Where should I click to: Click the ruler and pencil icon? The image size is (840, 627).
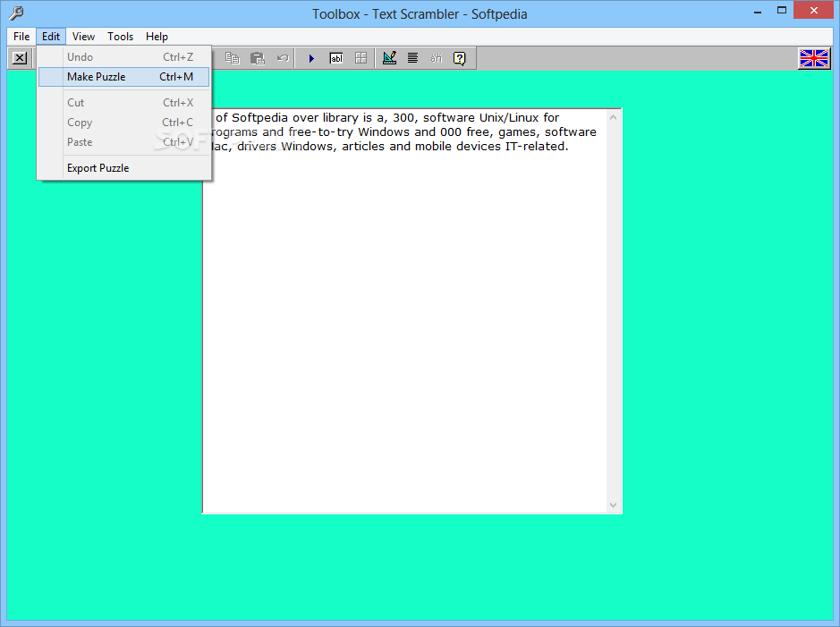(x=389, y=58)
